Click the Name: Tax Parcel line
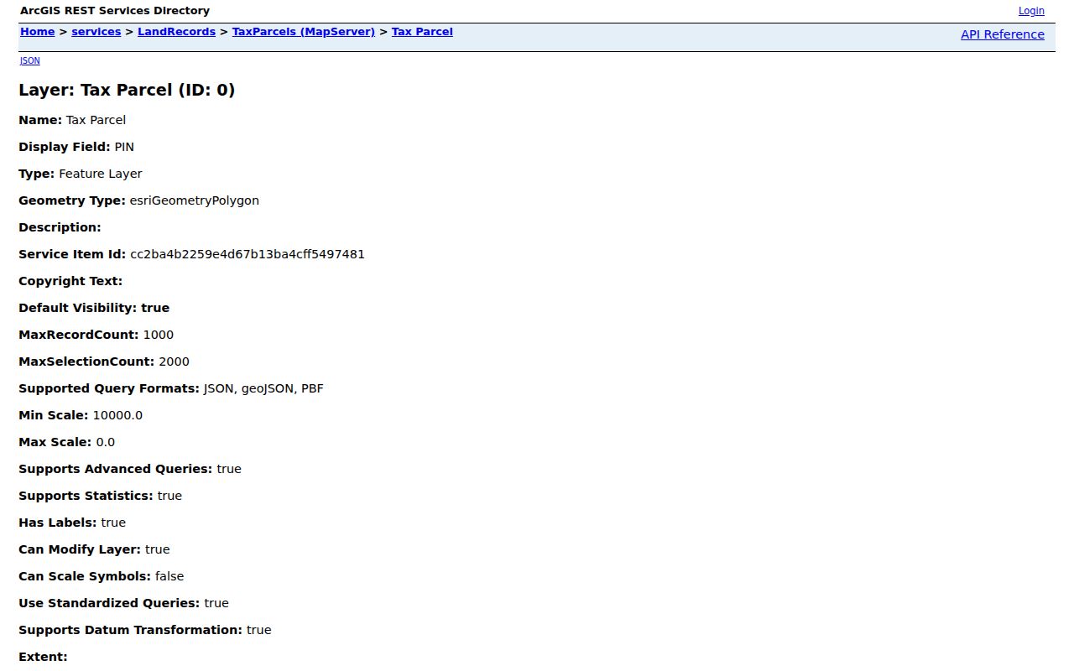 click(x=72, y=120)
